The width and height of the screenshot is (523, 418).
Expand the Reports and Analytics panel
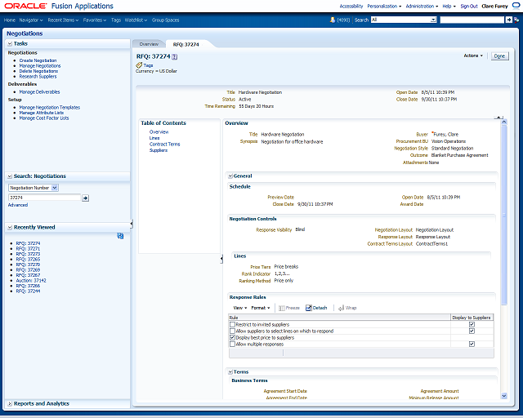(10, 403)
